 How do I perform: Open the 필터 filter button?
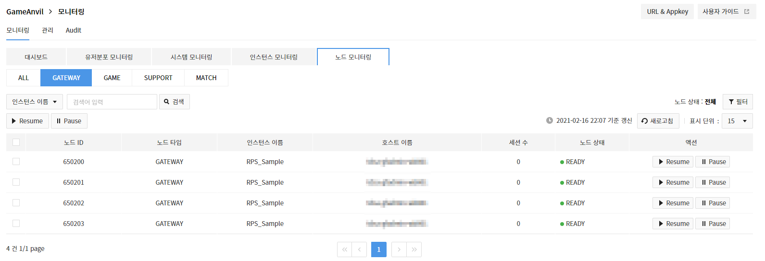coord(738,102)
